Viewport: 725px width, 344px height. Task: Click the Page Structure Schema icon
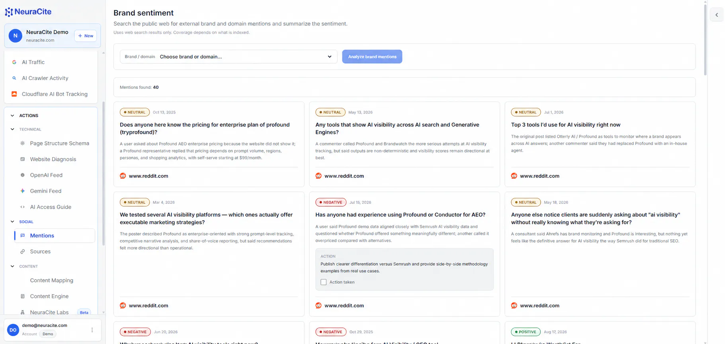23,143
